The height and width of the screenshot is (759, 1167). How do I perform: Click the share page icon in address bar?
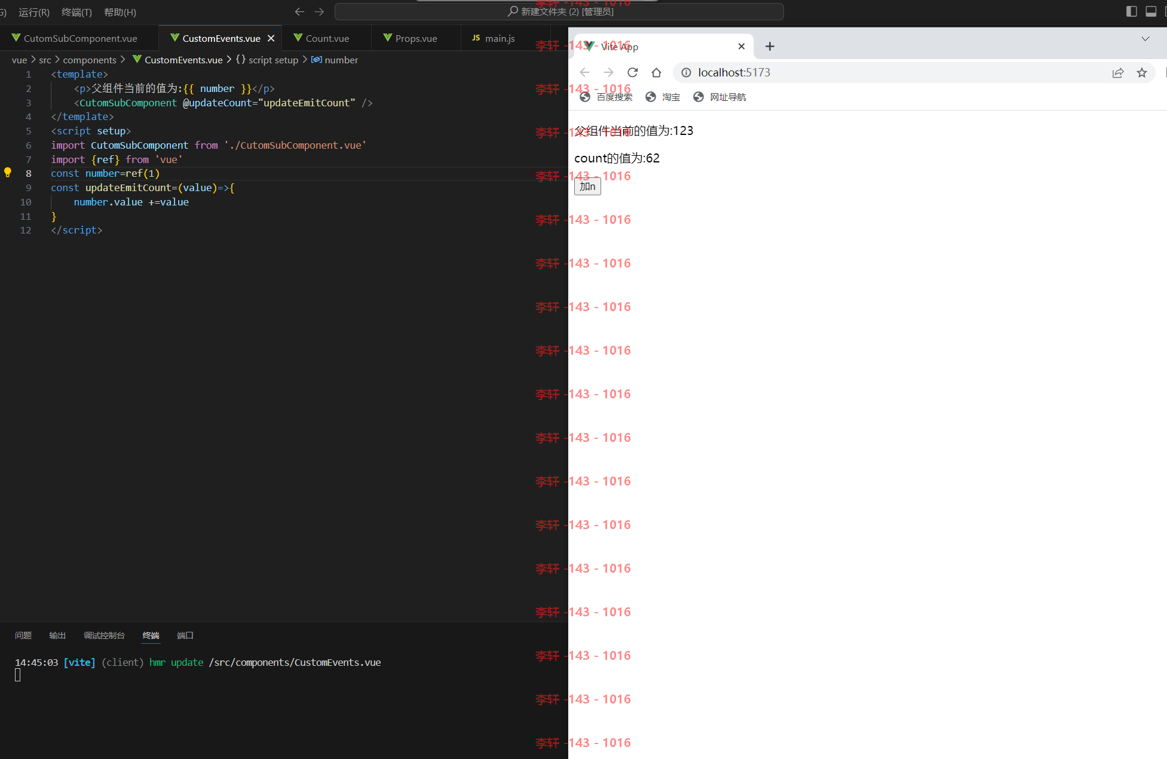pos(1118,72)
